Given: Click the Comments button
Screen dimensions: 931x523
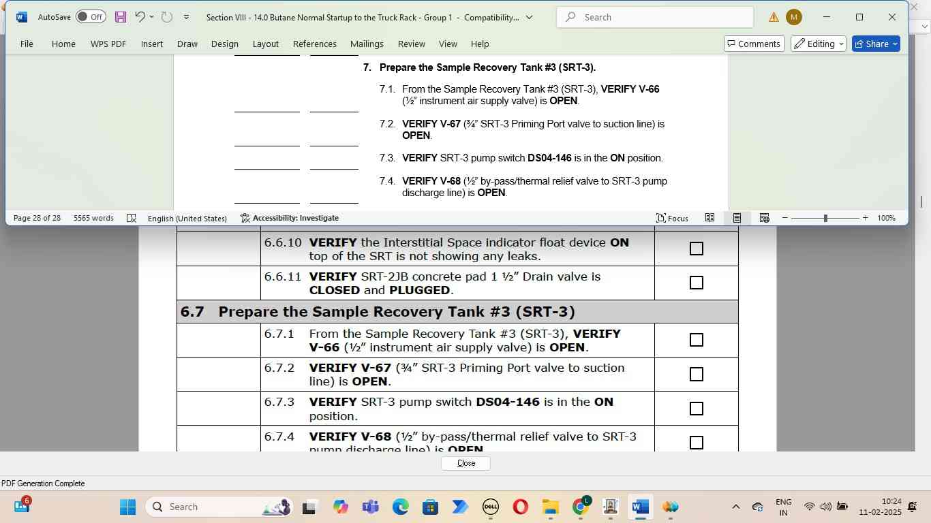Looking at the screenshot, I should tap(754, 44).
